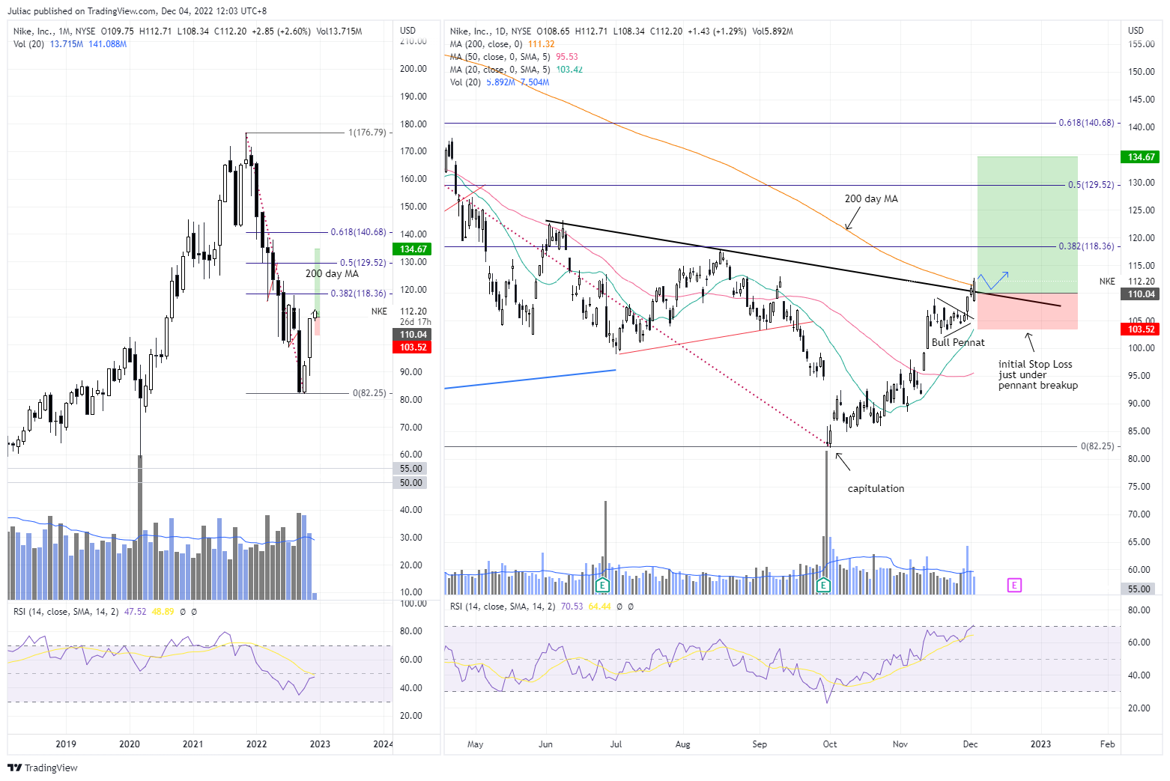Select the red 103.52 stop label on daily chart
The width and height of the screenshot is (1170, 781).
pos(1142,329)
